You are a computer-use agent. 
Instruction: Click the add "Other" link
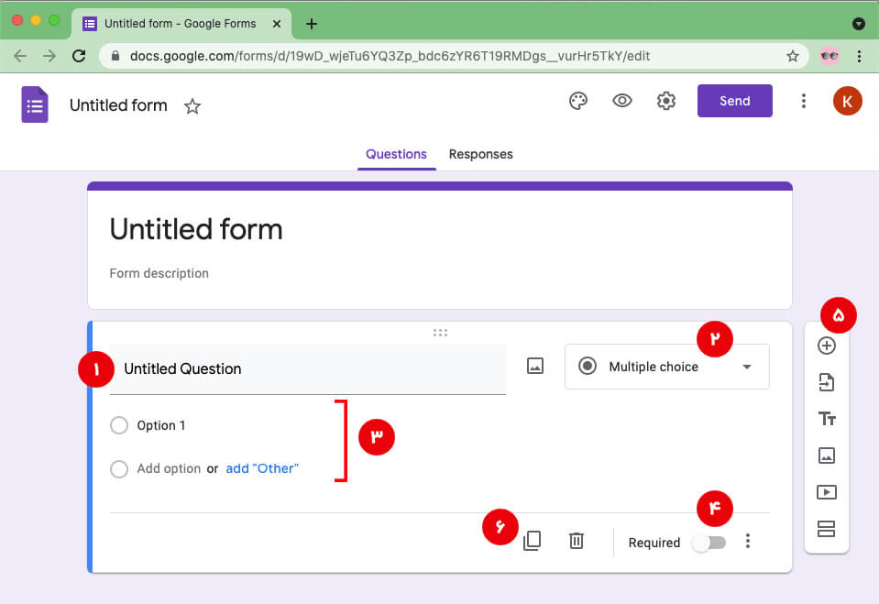pos(262,468)
